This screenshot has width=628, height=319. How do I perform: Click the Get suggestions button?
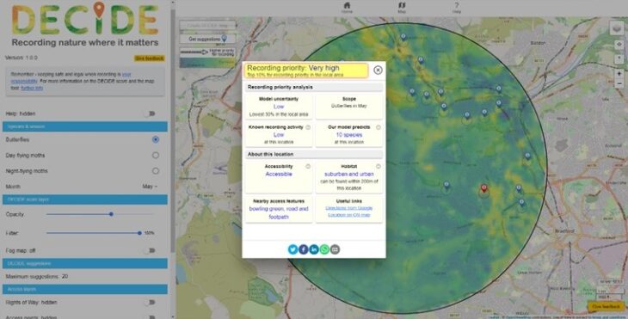tap(207, 39)
